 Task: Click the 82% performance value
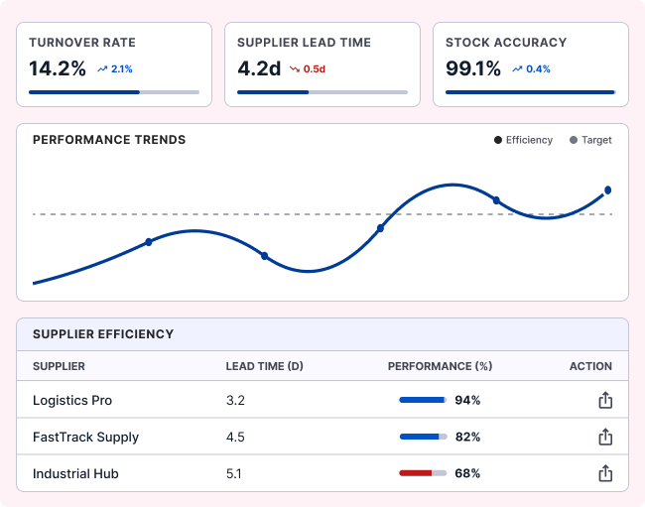click(x=467, y=437)
